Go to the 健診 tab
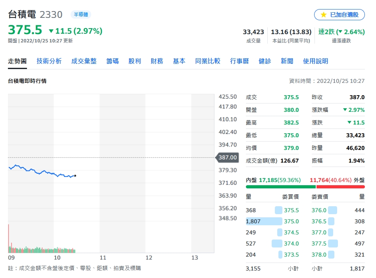The height and width of the screenshot is (278, 376). pos(265,61)
